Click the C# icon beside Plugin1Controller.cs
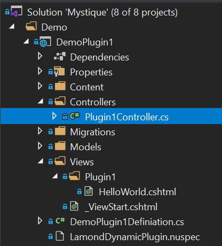 pyautogui.click(x=75, y=116)
